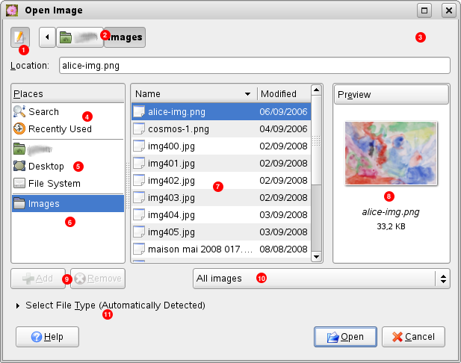Click the Places column header
Screen dimensions: 461x363
[68, 94]
